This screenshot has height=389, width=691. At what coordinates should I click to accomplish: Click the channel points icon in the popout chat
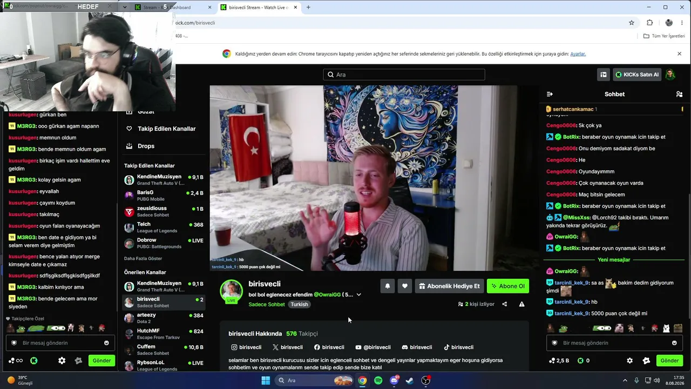(15, 360)
